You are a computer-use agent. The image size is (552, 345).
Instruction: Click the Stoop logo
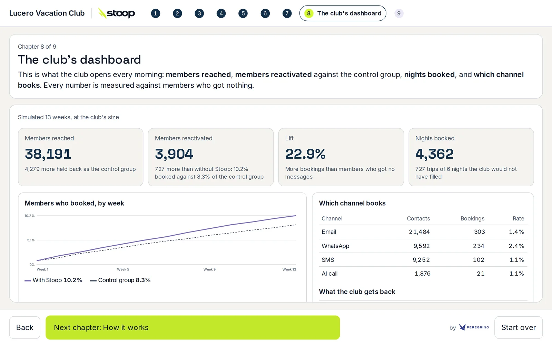(x=117, y=13)
